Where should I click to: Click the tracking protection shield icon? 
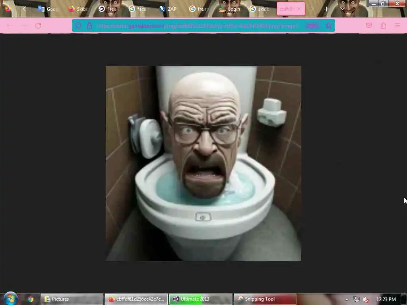click(78, 25)
